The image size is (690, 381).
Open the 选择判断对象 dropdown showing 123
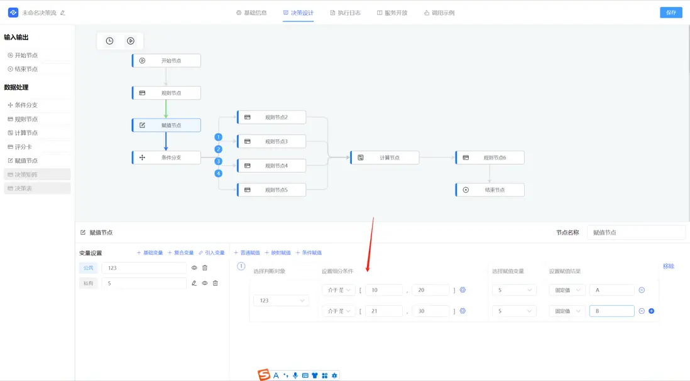coord(281,301)
